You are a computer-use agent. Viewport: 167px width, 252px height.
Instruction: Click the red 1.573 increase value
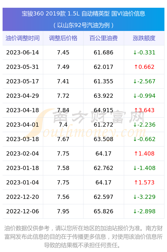tap(144, 183)
